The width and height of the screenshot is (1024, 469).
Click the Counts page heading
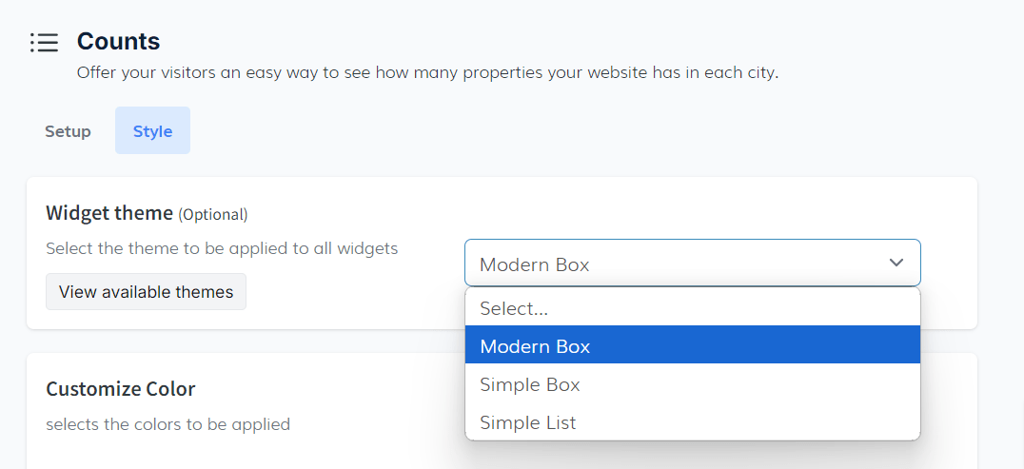(118, 42)
